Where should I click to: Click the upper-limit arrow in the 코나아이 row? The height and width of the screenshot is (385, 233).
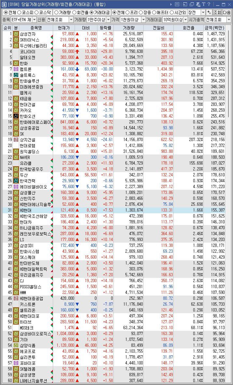(78, 52)
